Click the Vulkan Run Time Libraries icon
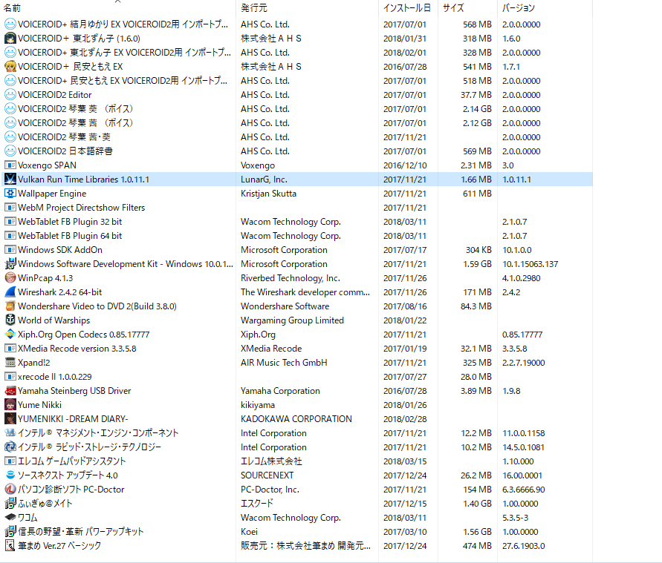 10,179
